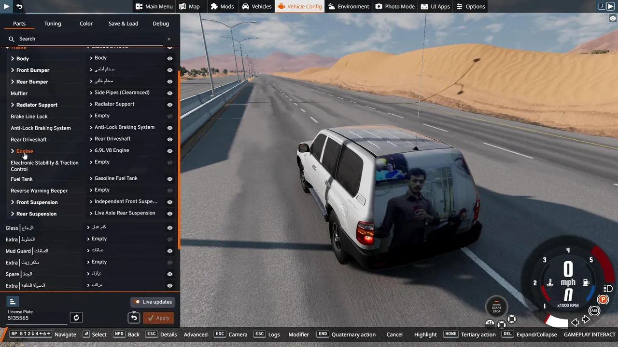Image resolution: width=618 pixels, height=347 pixels.
Task: Click the engine temperature gauge icon
Action: coord(549,282)
